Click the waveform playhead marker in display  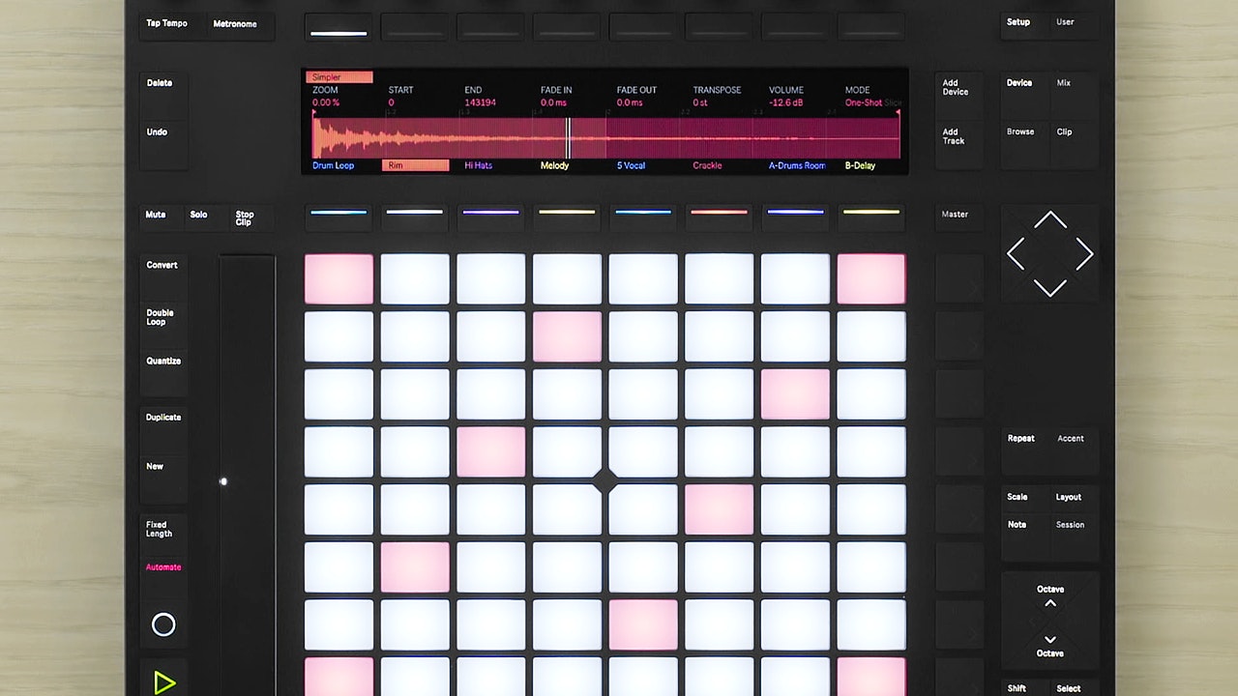click(x=568, y=137)
